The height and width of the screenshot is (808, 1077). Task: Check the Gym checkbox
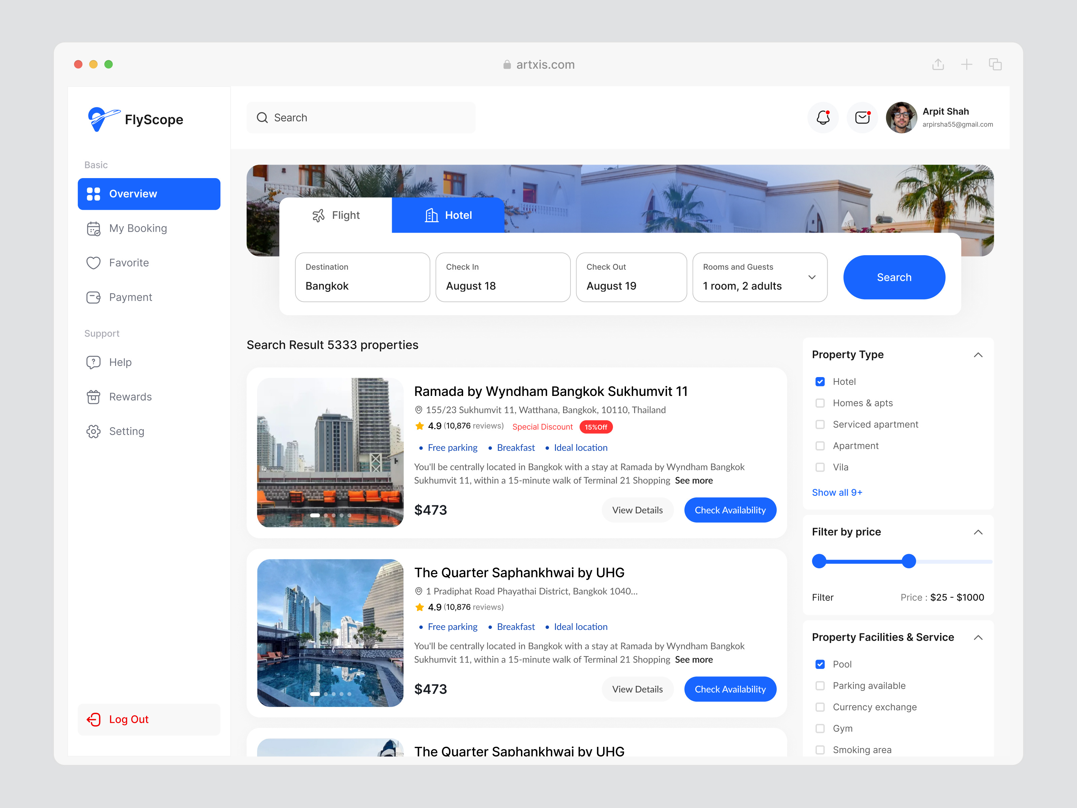(820, 729)
